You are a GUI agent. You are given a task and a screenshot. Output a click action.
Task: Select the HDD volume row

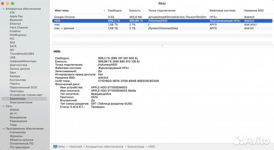(162, 21)
